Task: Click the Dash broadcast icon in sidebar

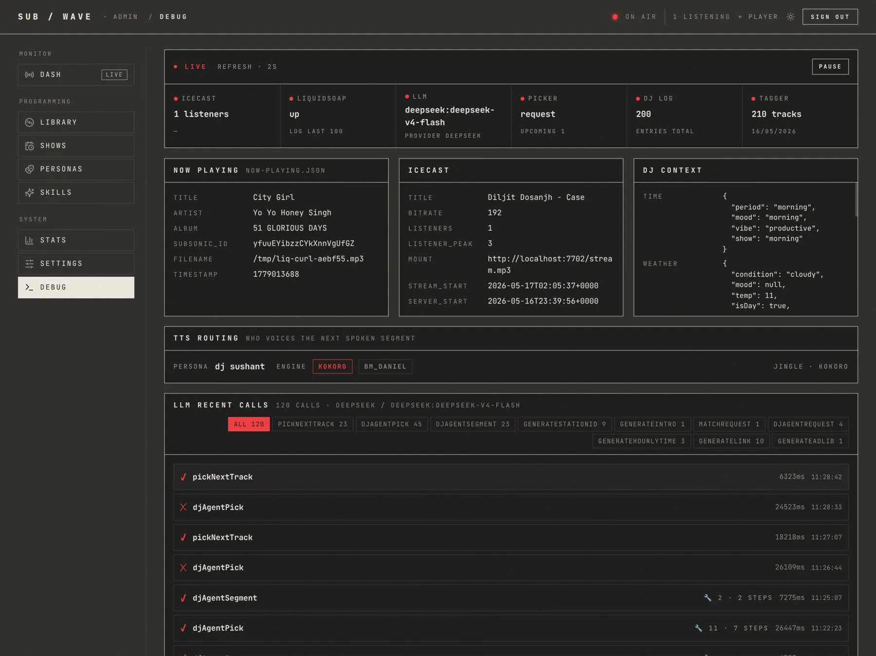Action: click(29, 75)
